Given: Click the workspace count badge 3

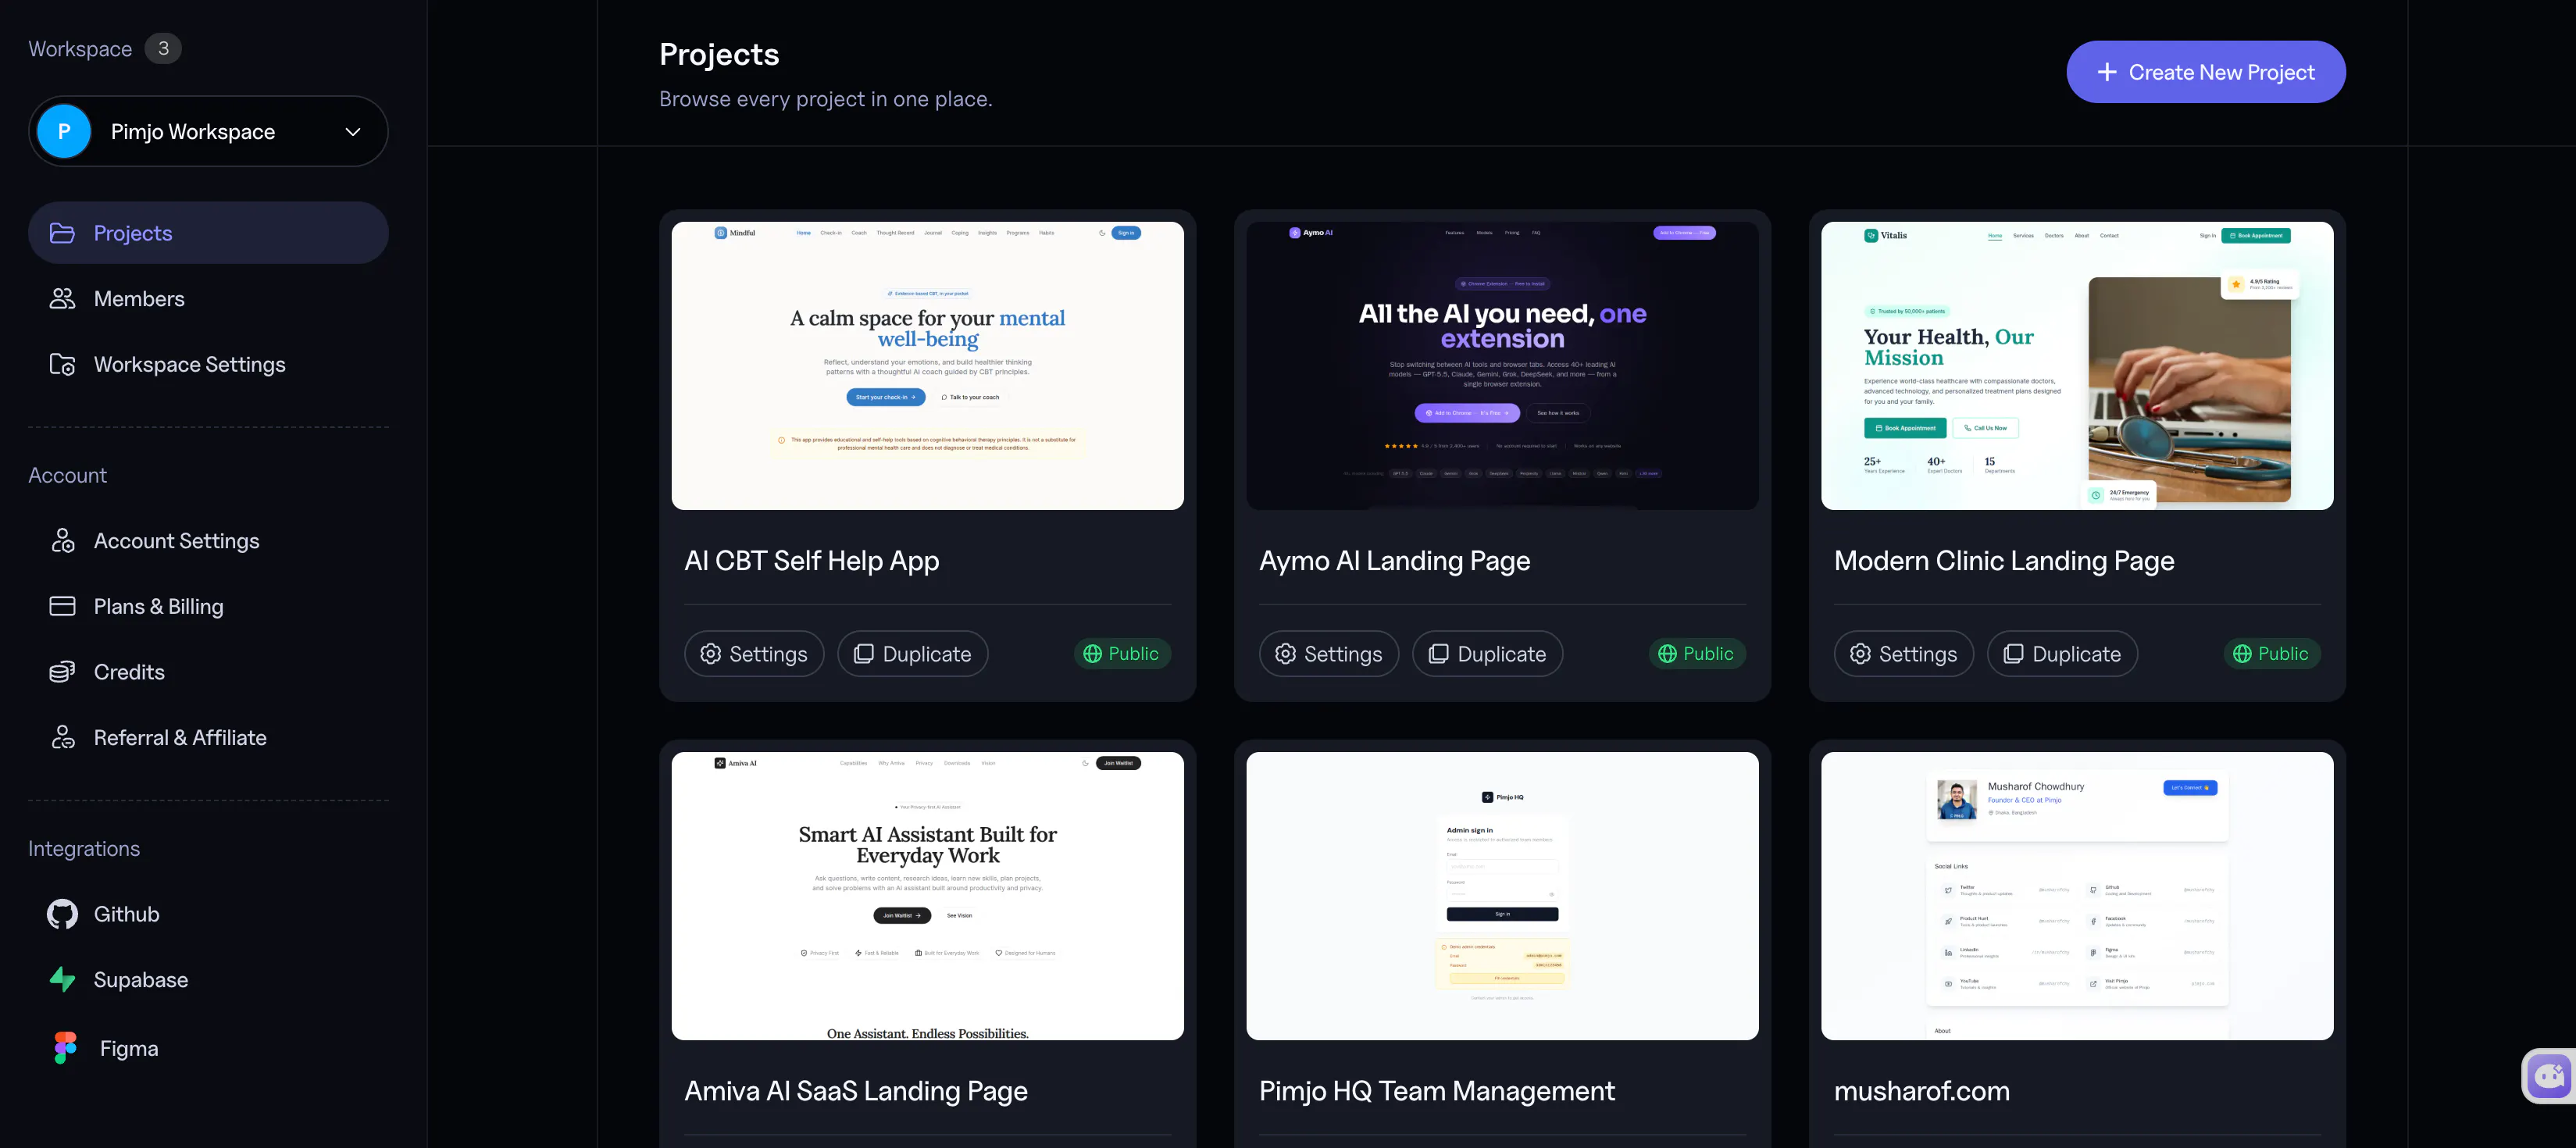Looking at the screenshot, I should pyautogui.click(x=163, y=48).
